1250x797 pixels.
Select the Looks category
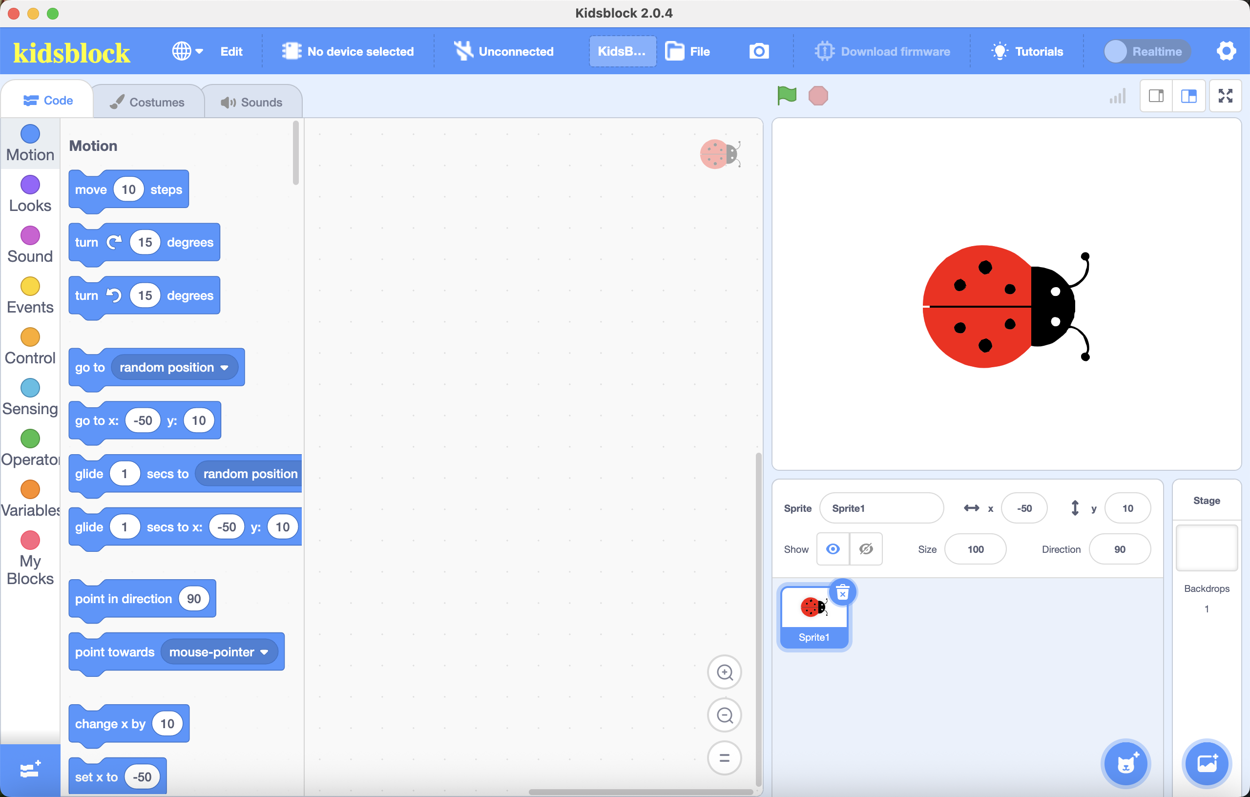pyautogui.click(x=30, y=194)
